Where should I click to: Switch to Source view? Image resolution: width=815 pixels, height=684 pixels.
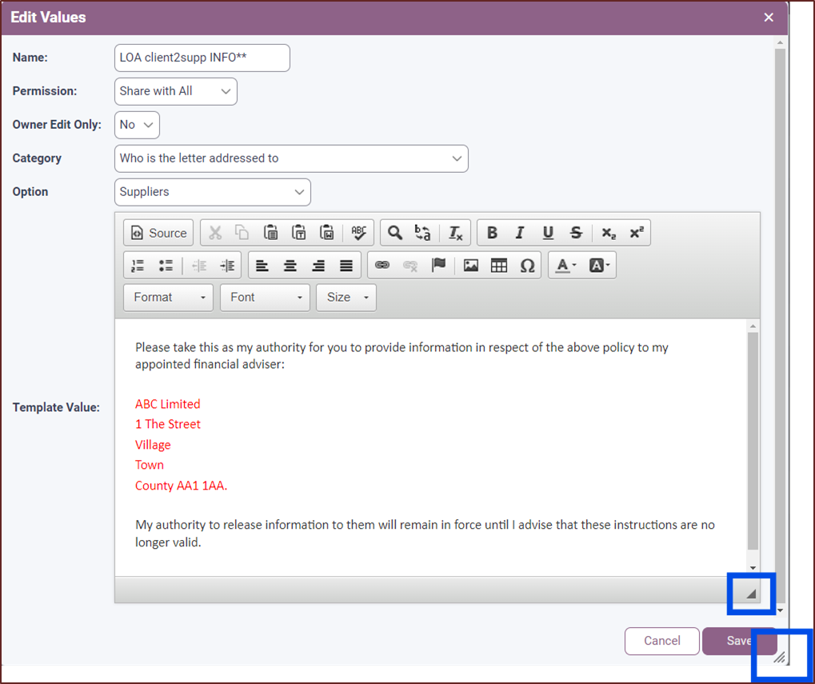coord(158,232)
